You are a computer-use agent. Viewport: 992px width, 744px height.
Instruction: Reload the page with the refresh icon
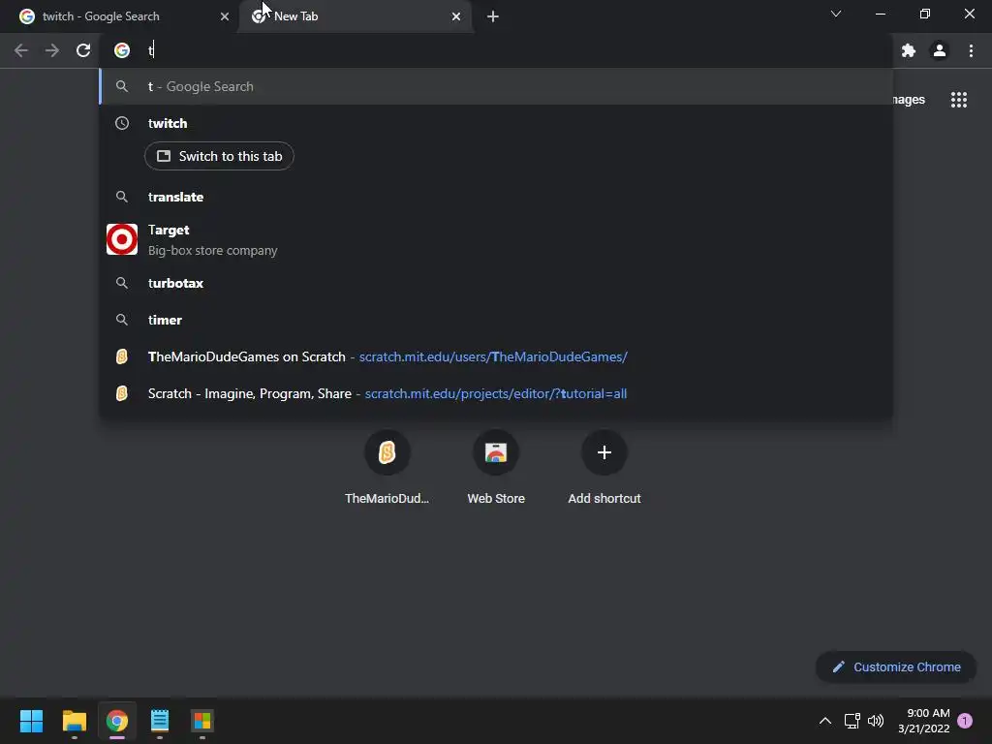(x=83, y=50)
